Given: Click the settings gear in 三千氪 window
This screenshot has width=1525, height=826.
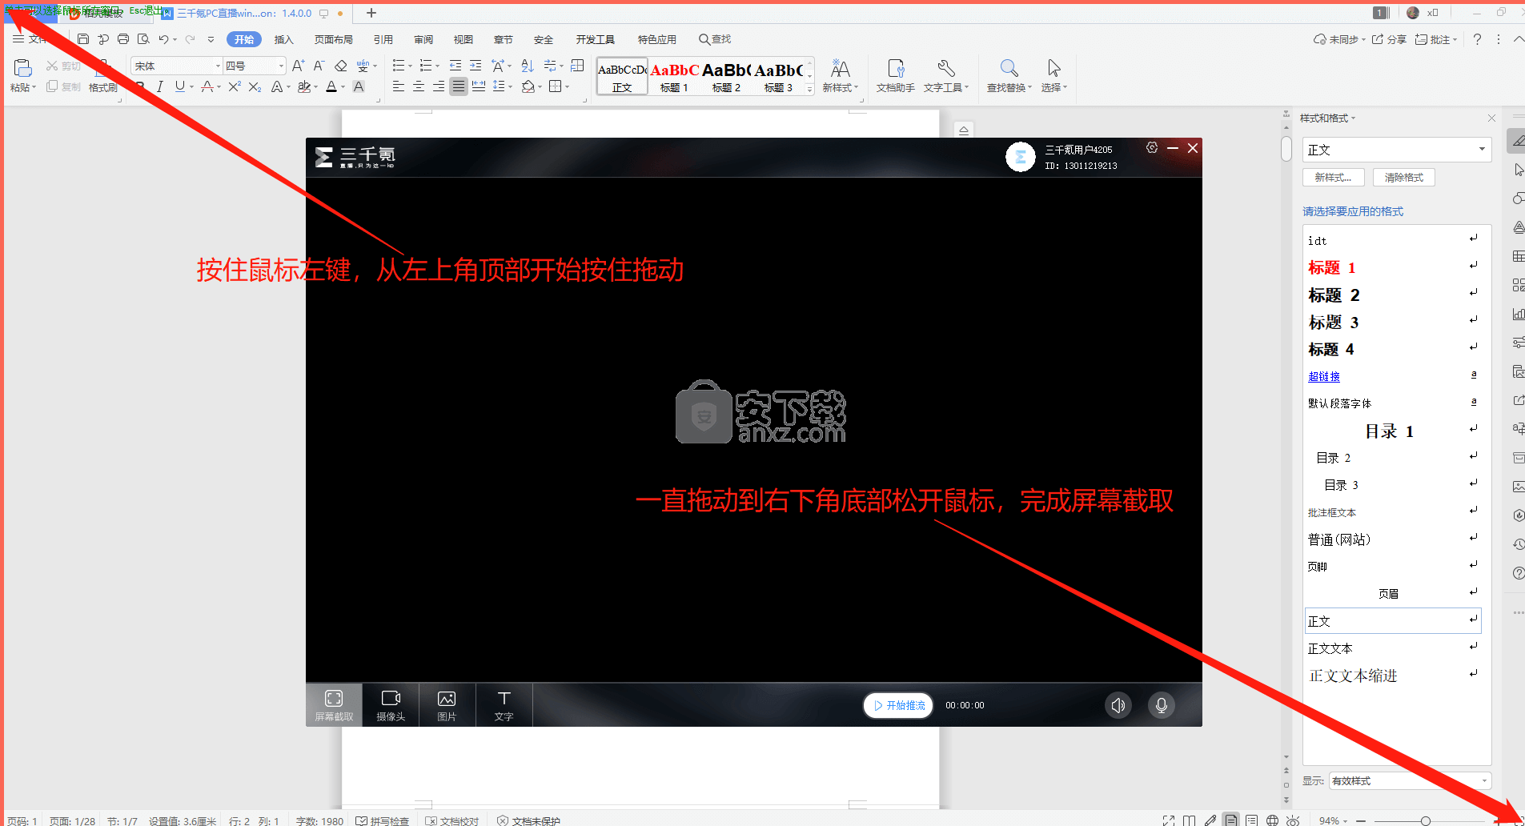Looking at the screenshot, I should coord(1152,148).
